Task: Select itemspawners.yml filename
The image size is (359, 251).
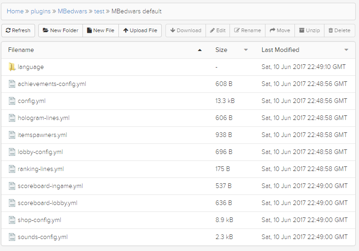Action: click(x=42, y=135)
